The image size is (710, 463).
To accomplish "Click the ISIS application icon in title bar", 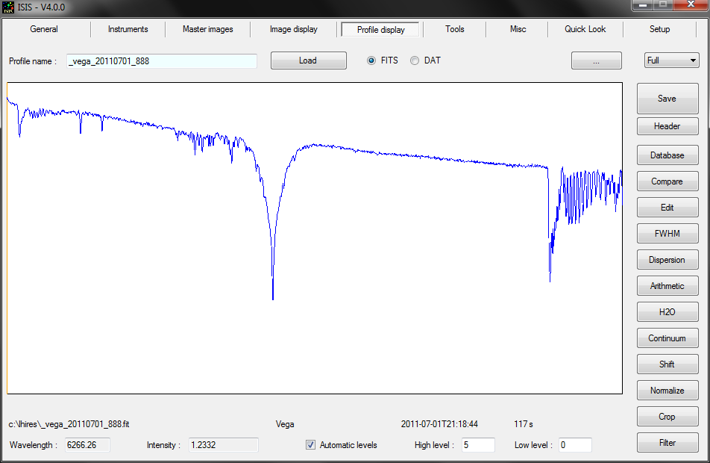I will (9, 7).
